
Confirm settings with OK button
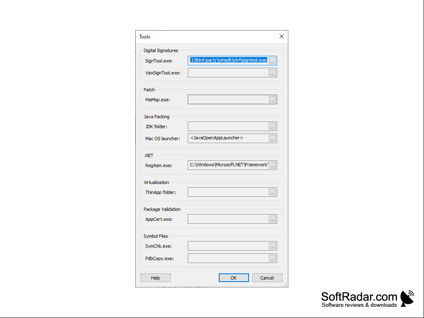[x=234, y=278]
